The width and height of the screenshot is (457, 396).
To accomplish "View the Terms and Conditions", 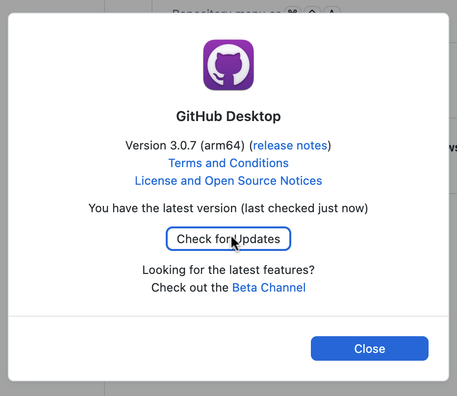I will click(228, 163).
